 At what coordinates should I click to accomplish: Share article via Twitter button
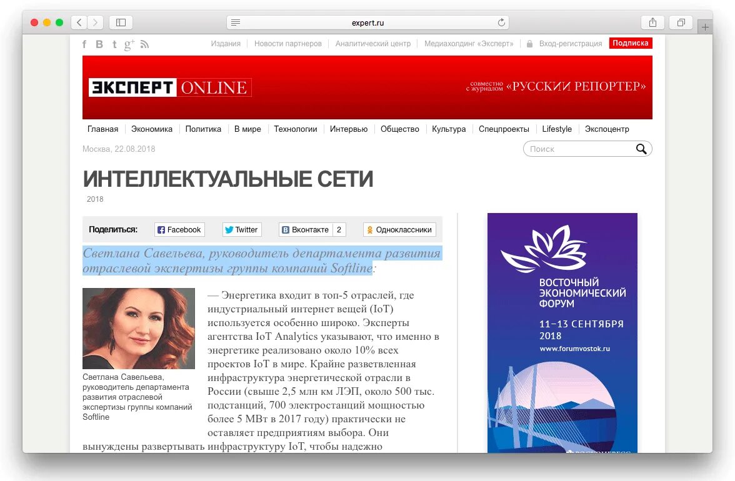[x=242, y=229]
